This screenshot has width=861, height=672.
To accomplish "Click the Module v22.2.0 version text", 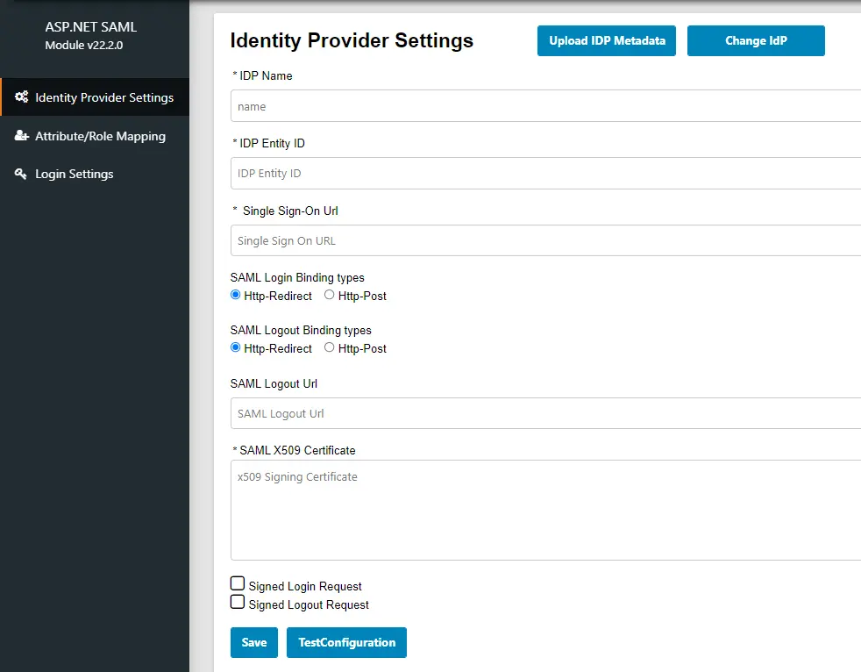I will click(x=84, y=45).
